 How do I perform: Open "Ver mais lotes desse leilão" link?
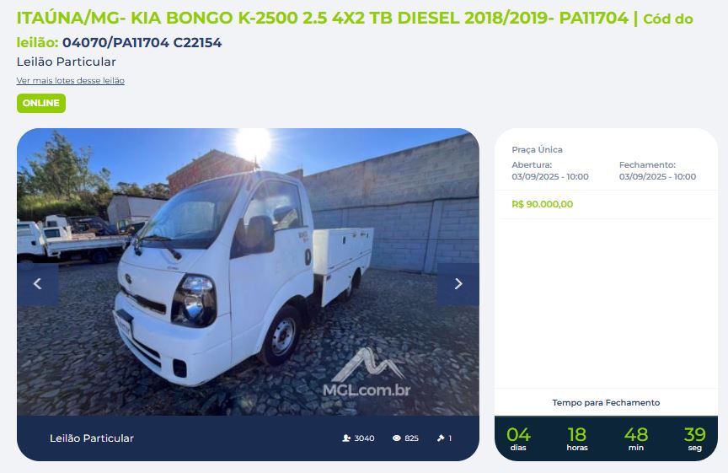click(x=71, y=80)
